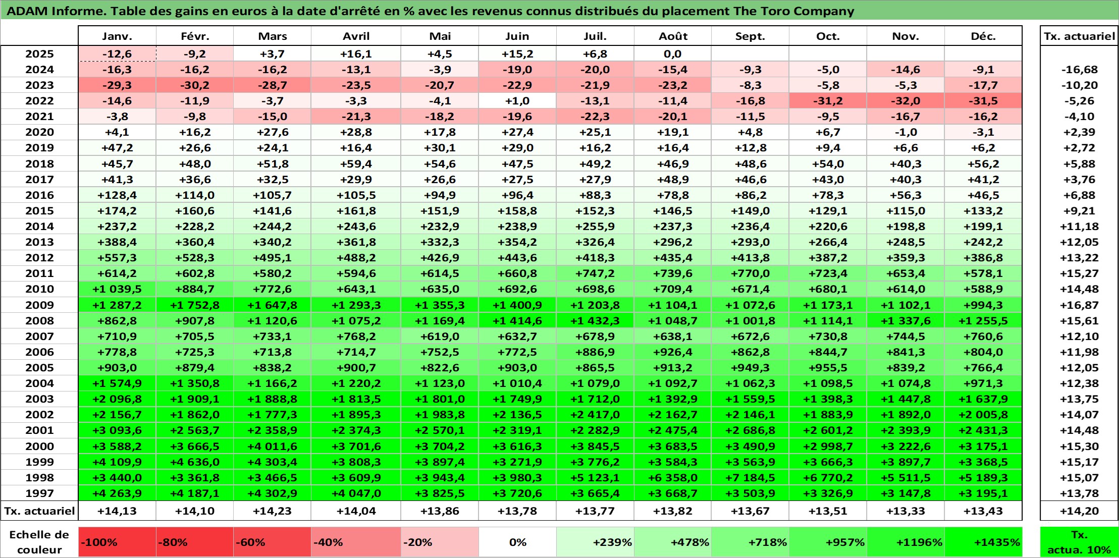Click the +128,4 cell in Janv. 2016
Image resolution: width=1119 pixels, height=558 pixels.
tap(117, 195)
